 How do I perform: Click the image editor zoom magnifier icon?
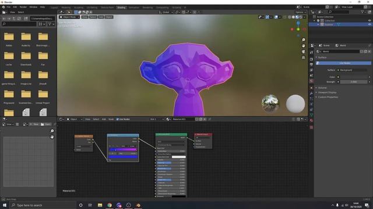pyautogui.click(x=52, y=131)
